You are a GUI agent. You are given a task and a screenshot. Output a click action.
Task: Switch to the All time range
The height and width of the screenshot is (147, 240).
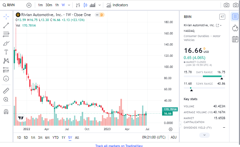coord(77,137)
